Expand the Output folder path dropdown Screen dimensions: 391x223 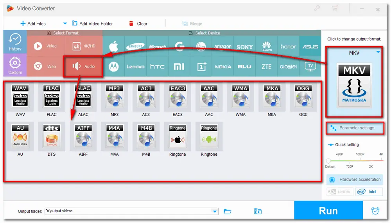point(215,211)
